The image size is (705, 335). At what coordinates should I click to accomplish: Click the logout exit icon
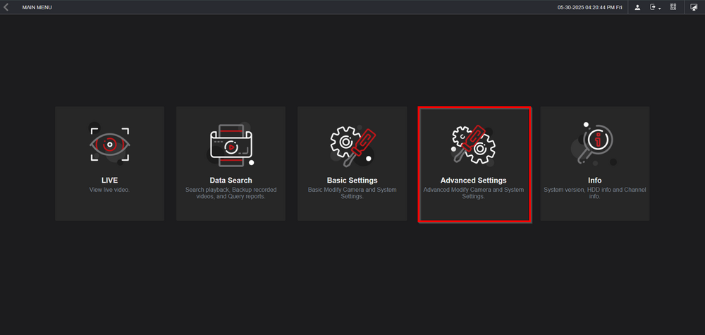click(x=653, y=7)
